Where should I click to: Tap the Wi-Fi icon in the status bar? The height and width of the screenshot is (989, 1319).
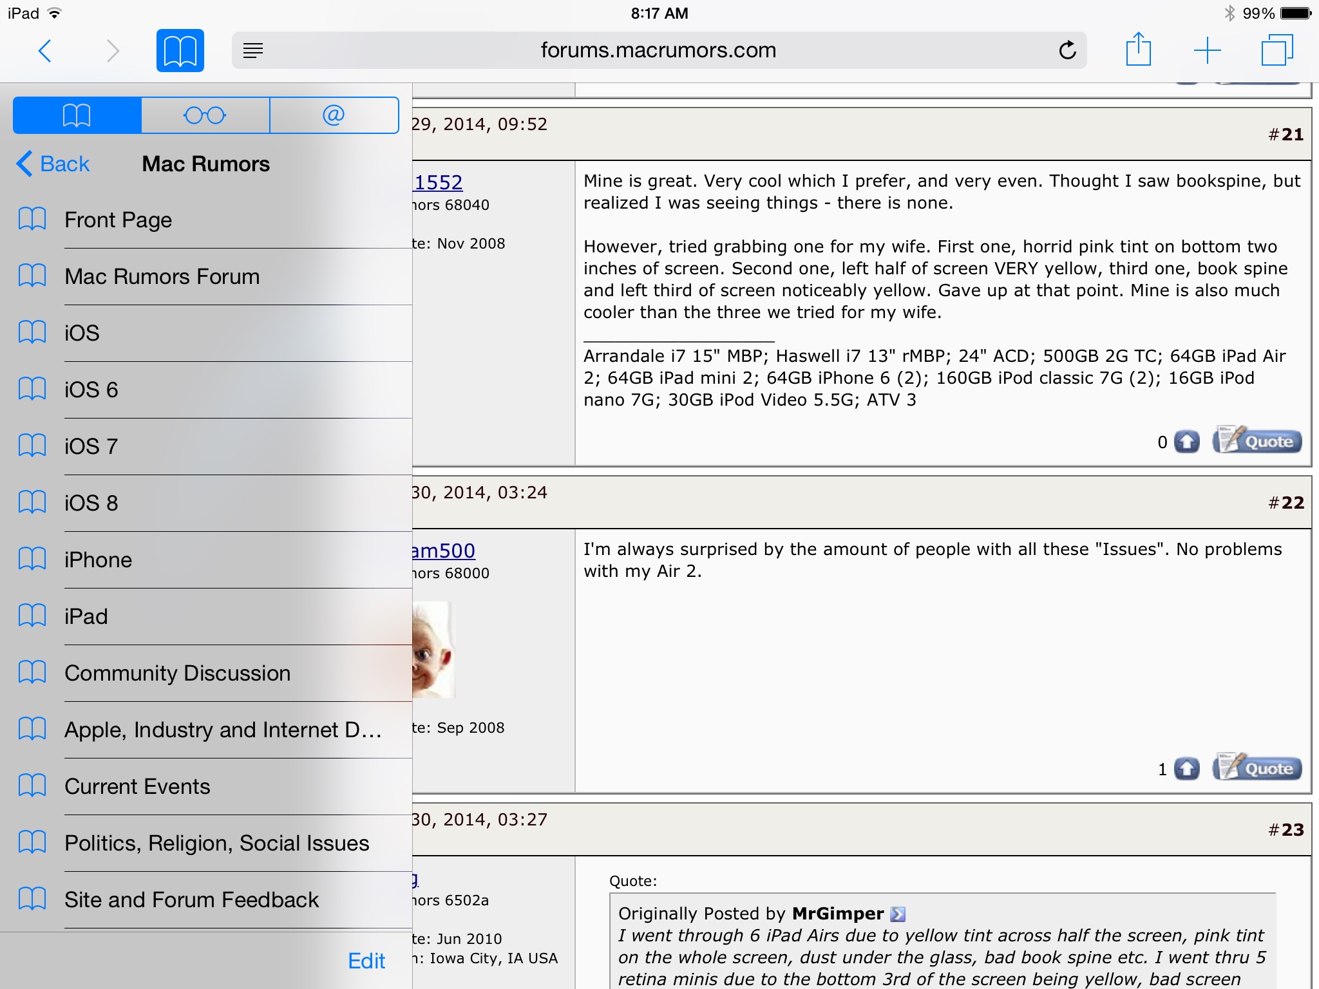click(x=55, y=13)
